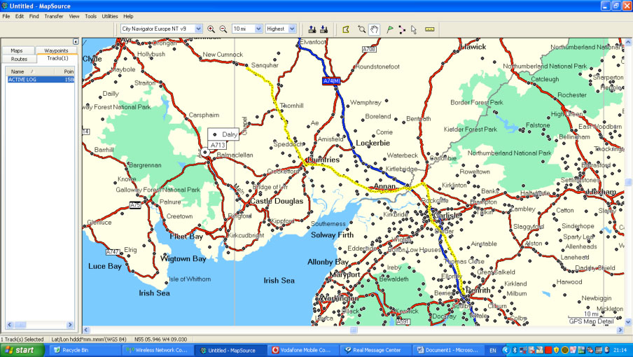
Task: Open Vodafone Mobile Connect taskbar button
Action: tap(302, 350)
